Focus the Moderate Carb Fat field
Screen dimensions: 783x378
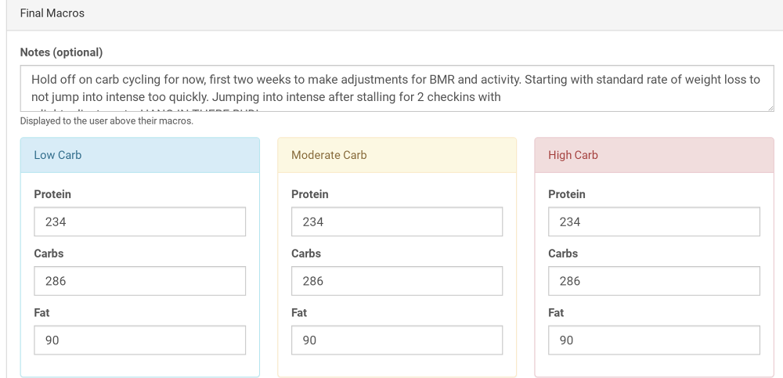[397, 340]
